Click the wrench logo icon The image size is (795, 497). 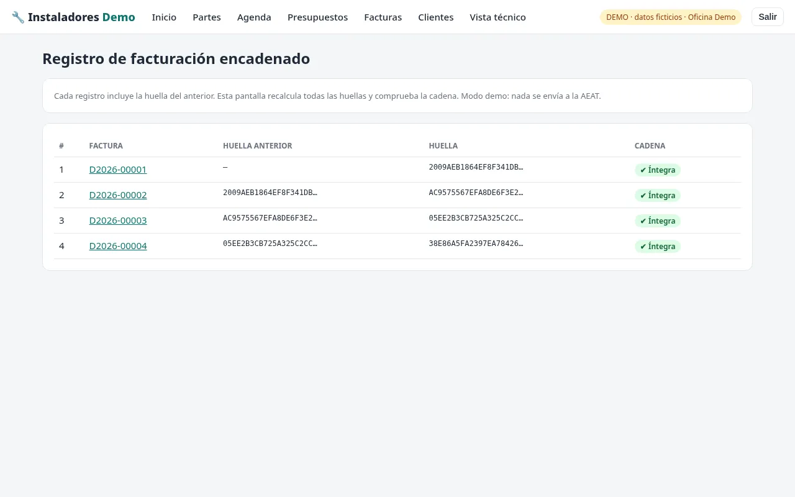[x=18, y=17]
